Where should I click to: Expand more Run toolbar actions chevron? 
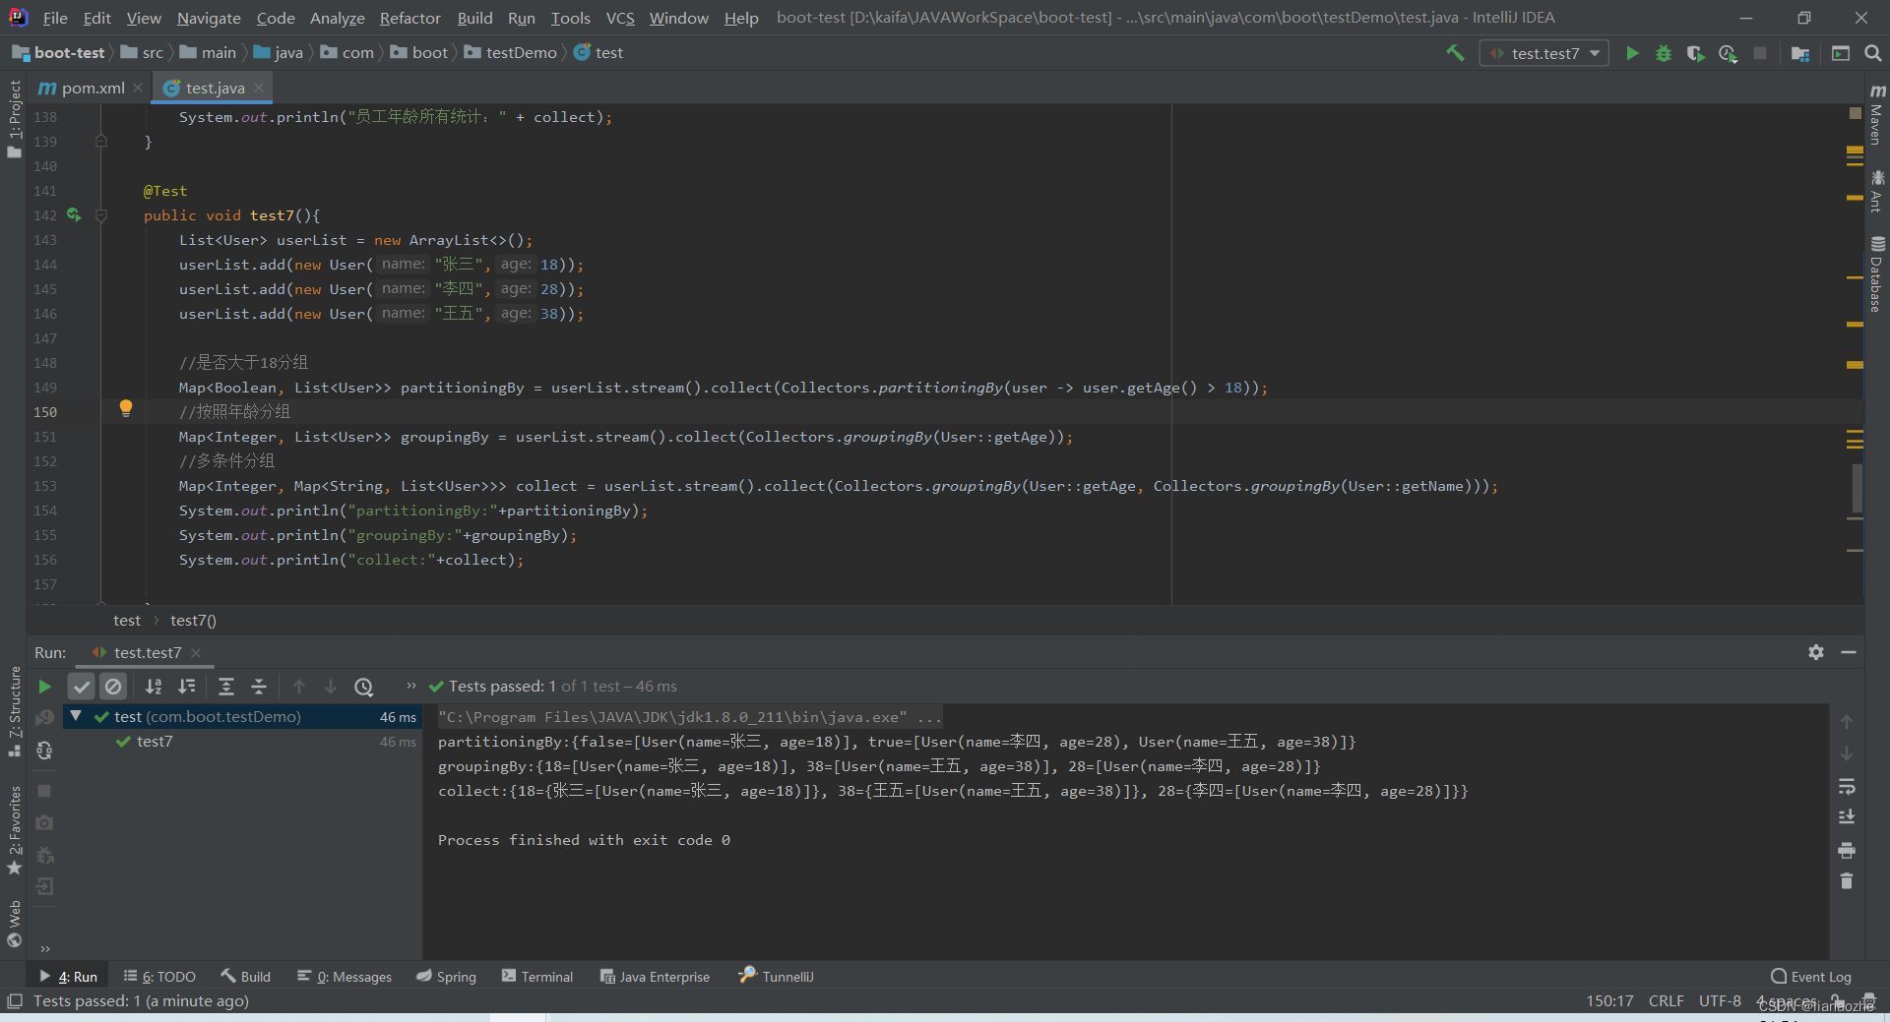click(x=411, y=686)
